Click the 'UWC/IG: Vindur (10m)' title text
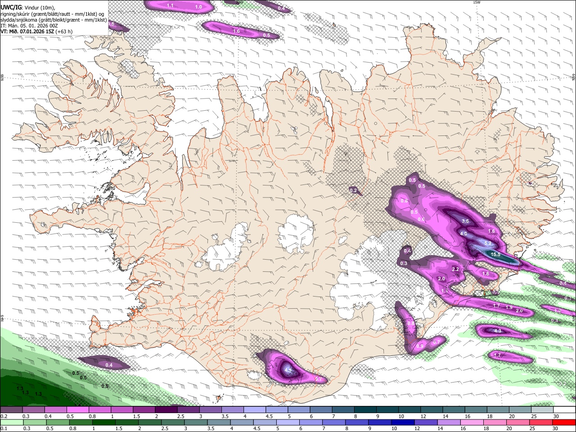Viewport: 576px width, 432px height. (x=28, y=8)
